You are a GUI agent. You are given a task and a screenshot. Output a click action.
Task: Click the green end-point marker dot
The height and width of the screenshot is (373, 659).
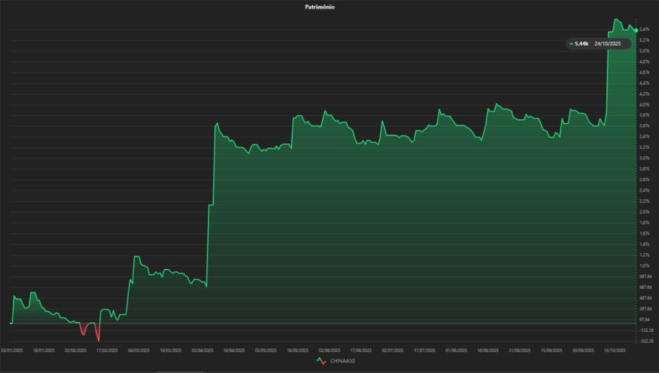[636, 30]
